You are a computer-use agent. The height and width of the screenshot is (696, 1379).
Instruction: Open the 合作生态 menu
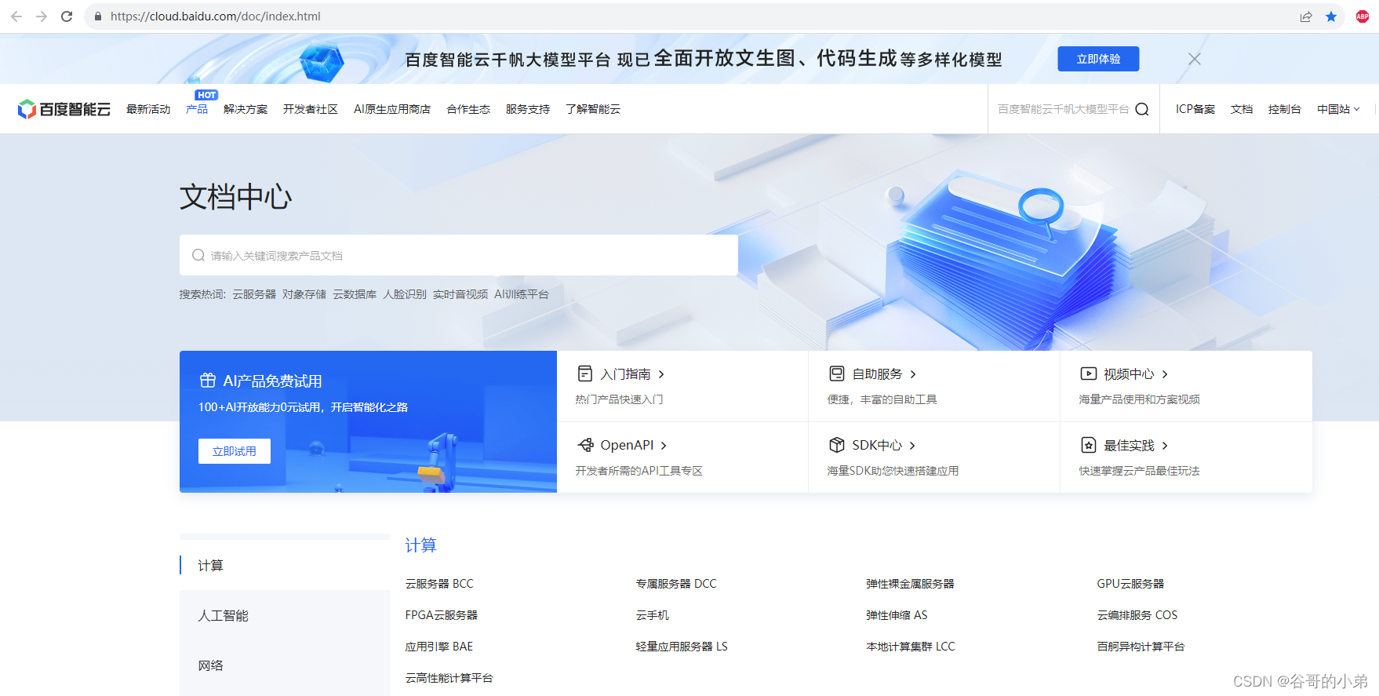(468, 109)
